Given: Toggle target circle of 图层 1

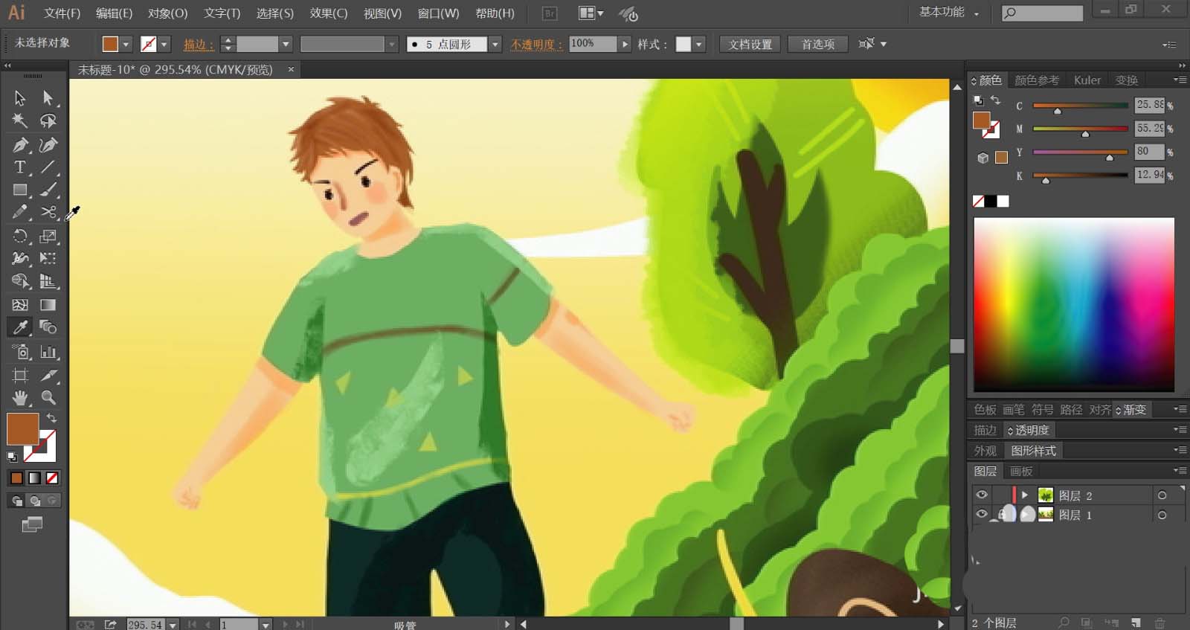Looking at the screenshot, I should 1162,515.
